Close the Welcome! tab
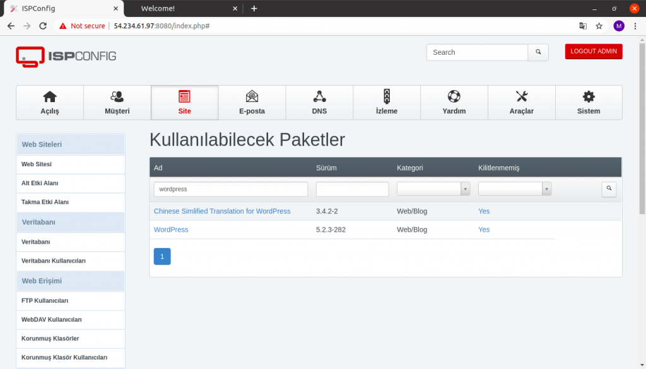This screenshot has width=646, height=369. pos(235,8)
